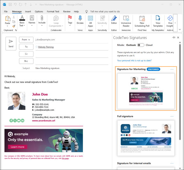Viewport: 184px width, 170px height.
Task: Switch to the Insert tab
Action: [28, 11]
